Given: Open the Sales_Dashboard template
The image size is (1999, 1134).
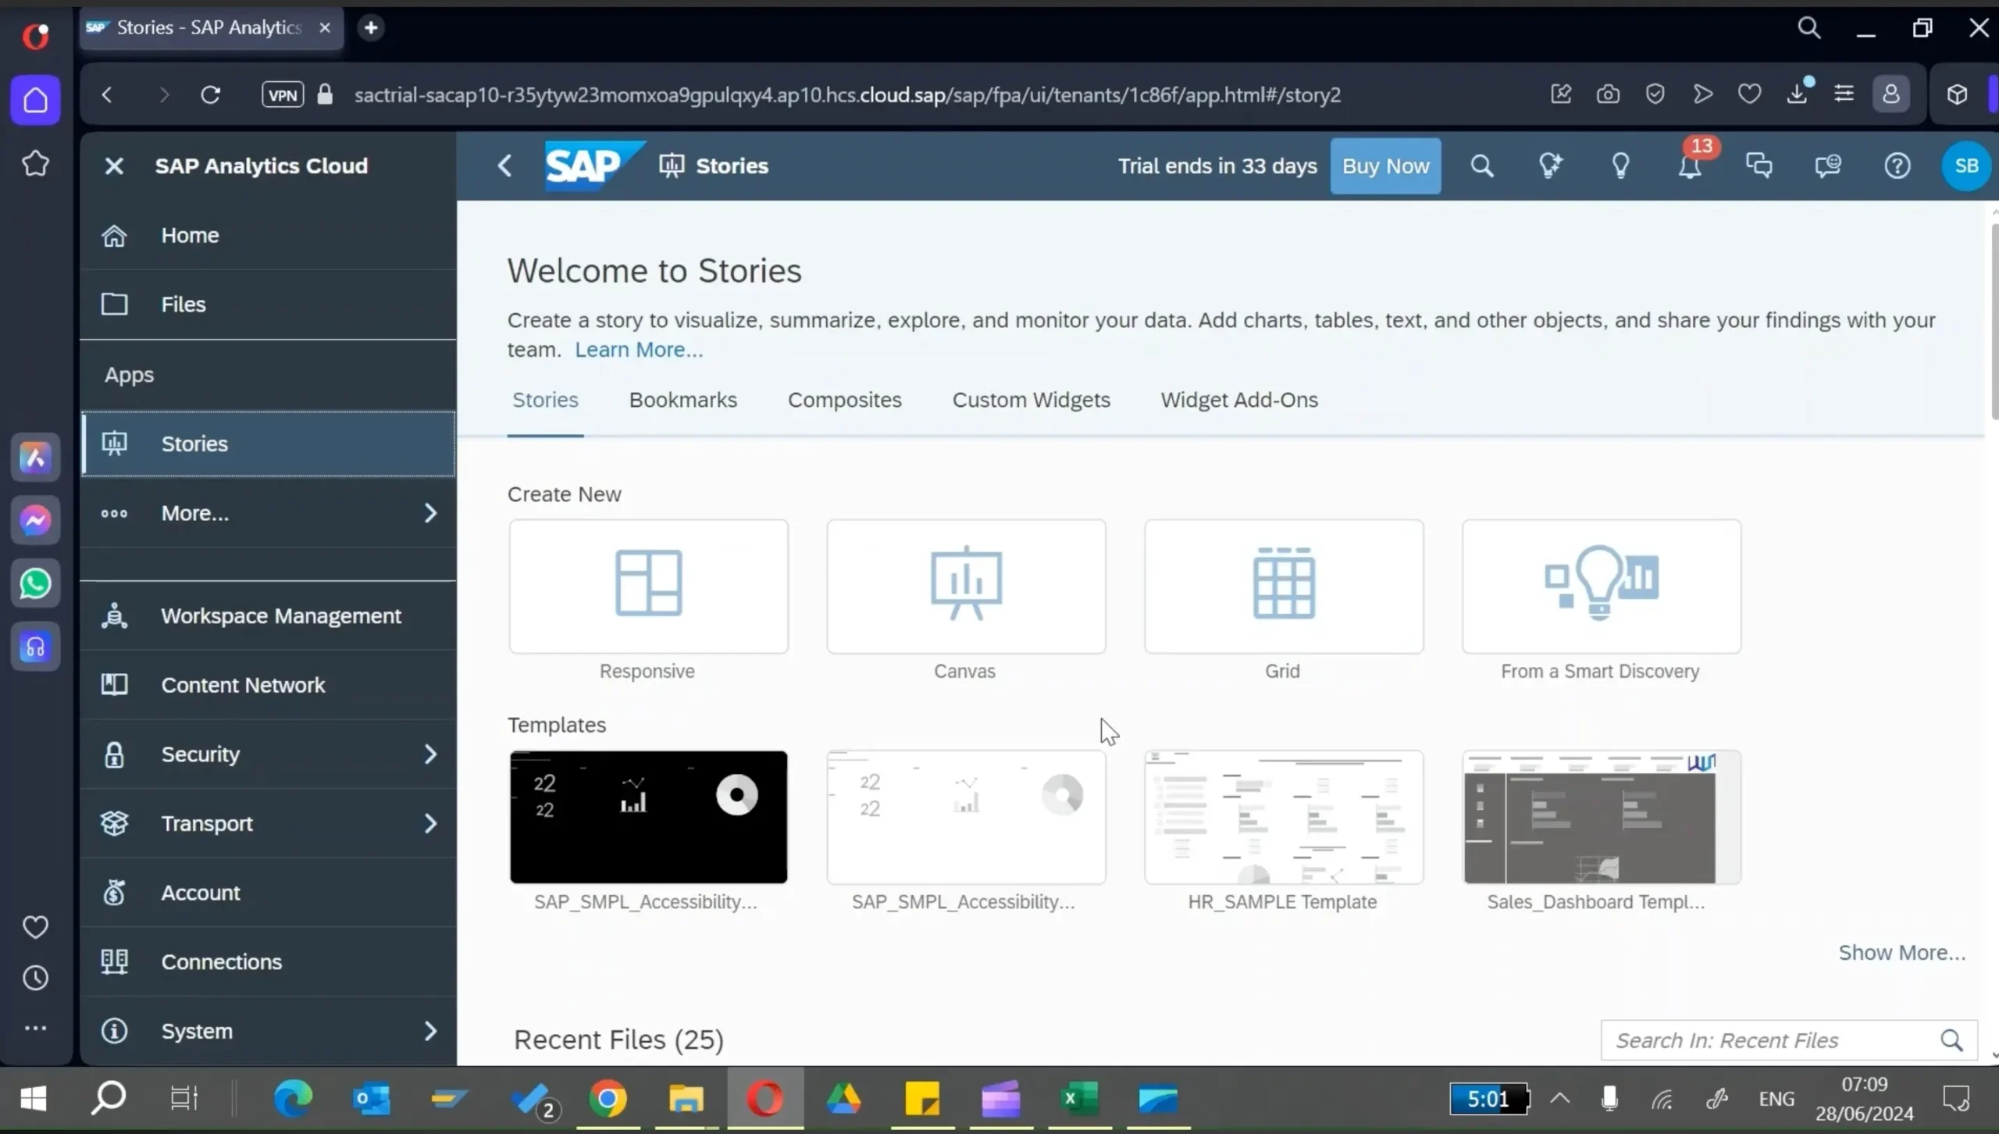Looking at the screenshot, I should point(1602,818).
